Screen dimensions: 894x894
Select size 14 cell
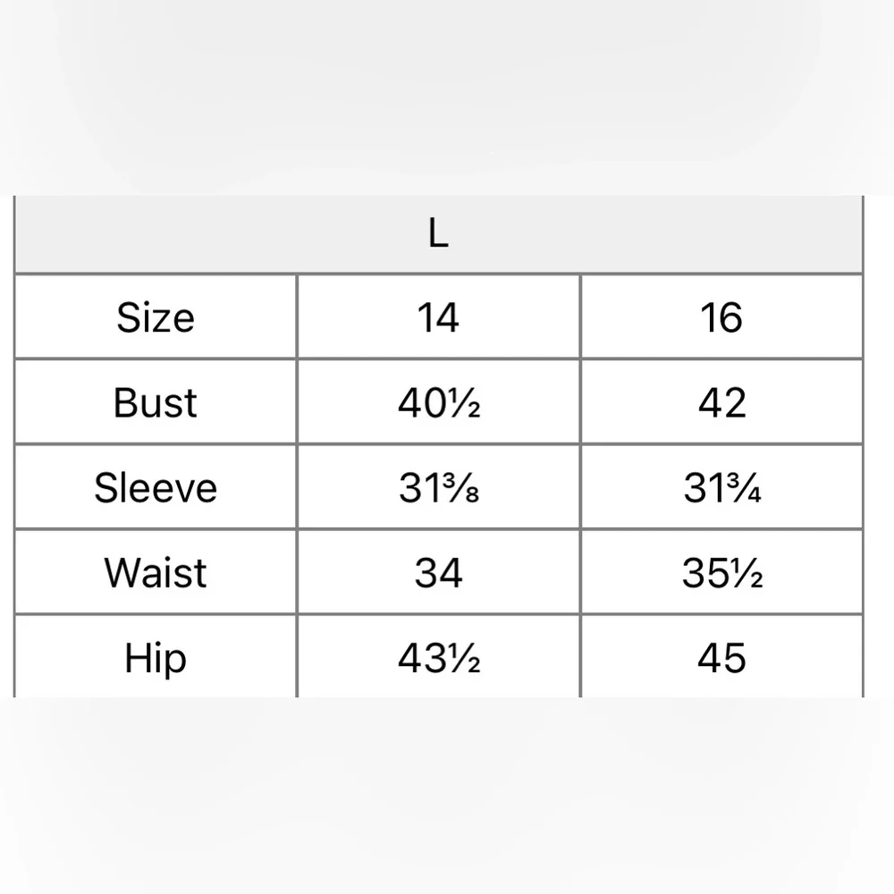pos(438,317)
